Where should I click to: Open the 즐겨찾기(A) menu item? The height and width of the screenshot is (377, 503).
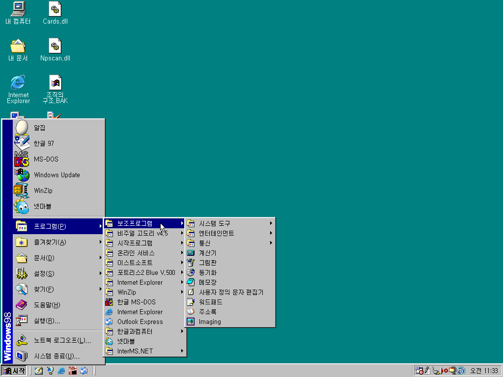pyautogui.click(x=59, y=242)
